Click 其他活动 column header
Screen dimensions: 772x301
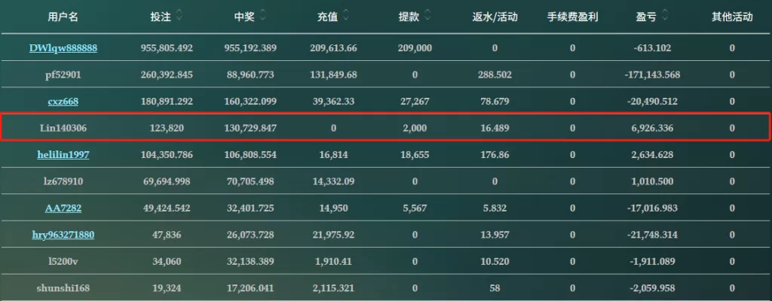(732, 16)
